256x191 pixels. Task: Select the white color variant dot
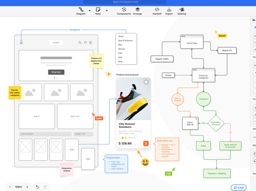point(120,138)
